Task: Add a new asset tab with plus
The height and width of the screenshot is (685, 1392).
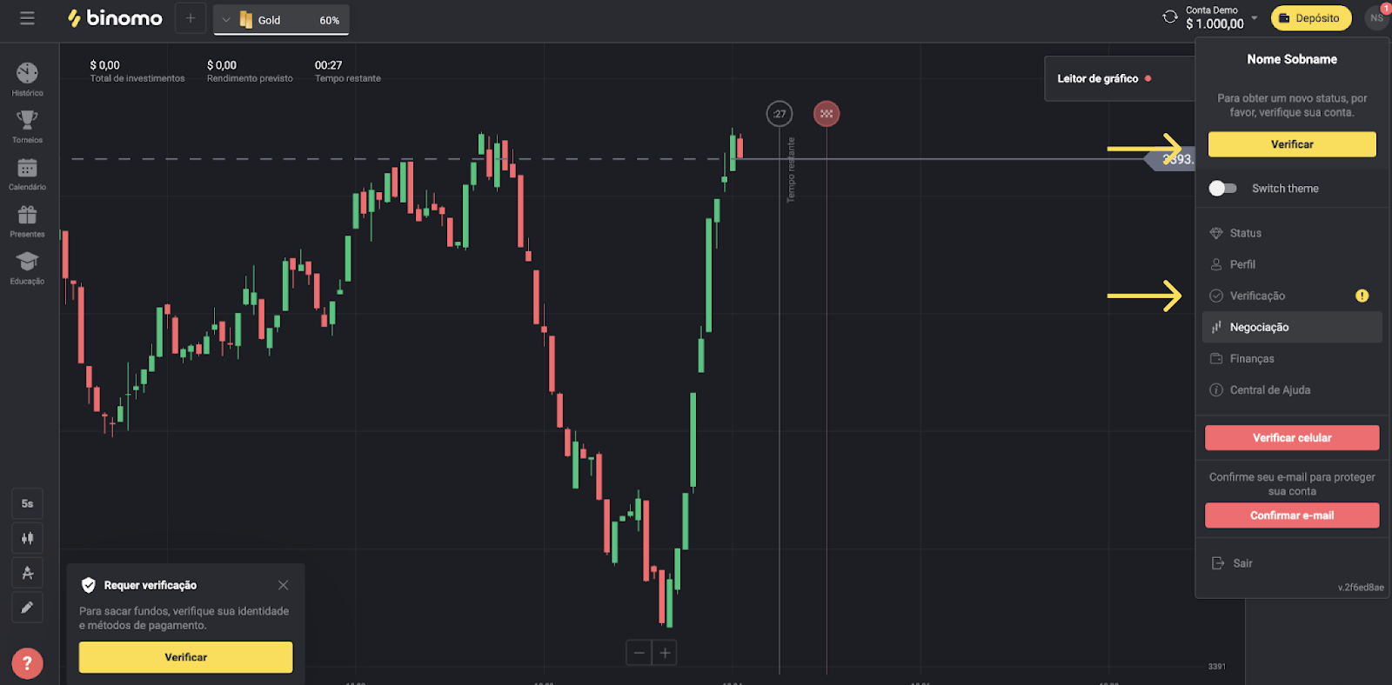Action: 191,18
